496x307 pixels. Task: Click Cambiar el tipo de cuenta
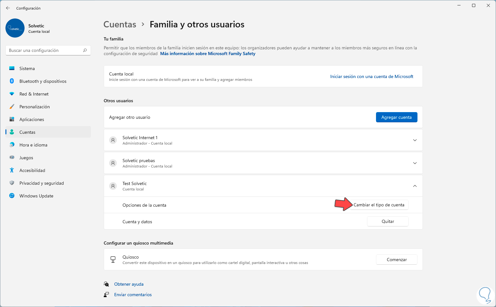379,205
